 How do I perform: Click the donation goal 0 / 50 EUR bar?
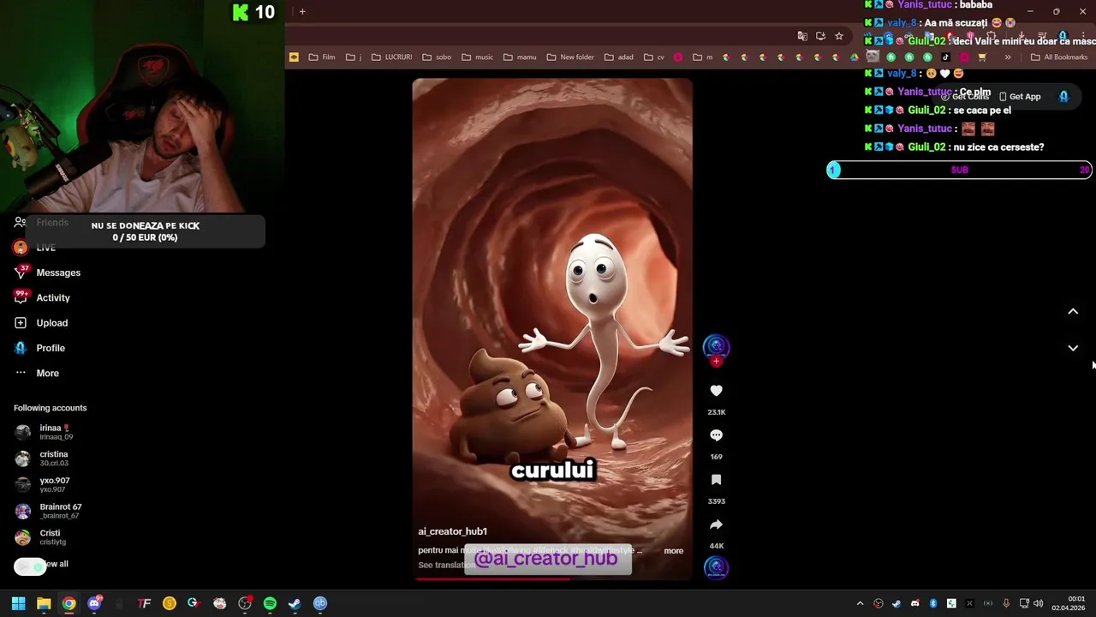click(145, 231)
